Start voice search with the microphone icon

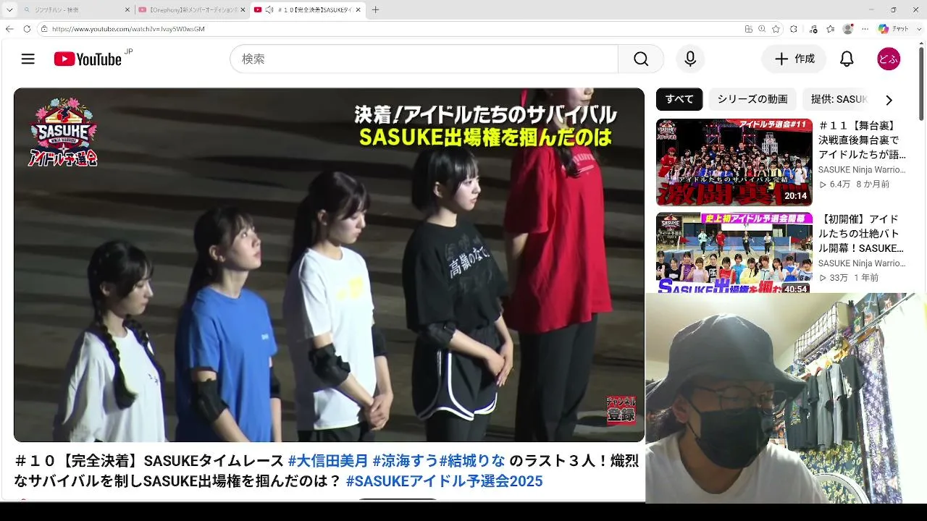coord(690,59)
